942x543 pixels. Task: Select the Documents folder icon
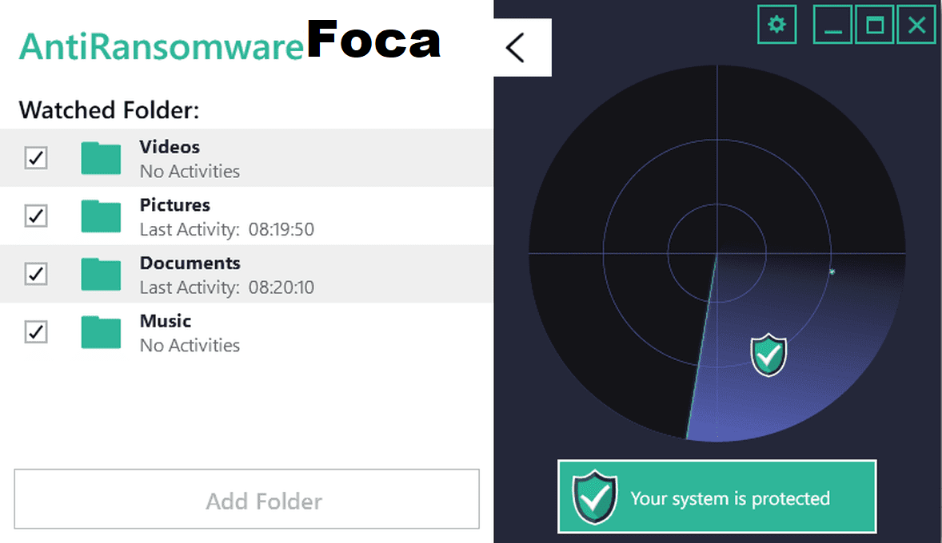click(x=101, y=274)
